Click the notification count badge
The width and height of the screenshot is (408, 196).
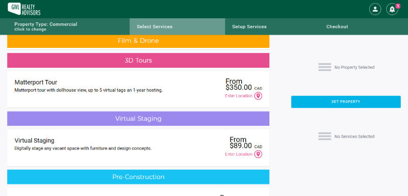[398, 6]
